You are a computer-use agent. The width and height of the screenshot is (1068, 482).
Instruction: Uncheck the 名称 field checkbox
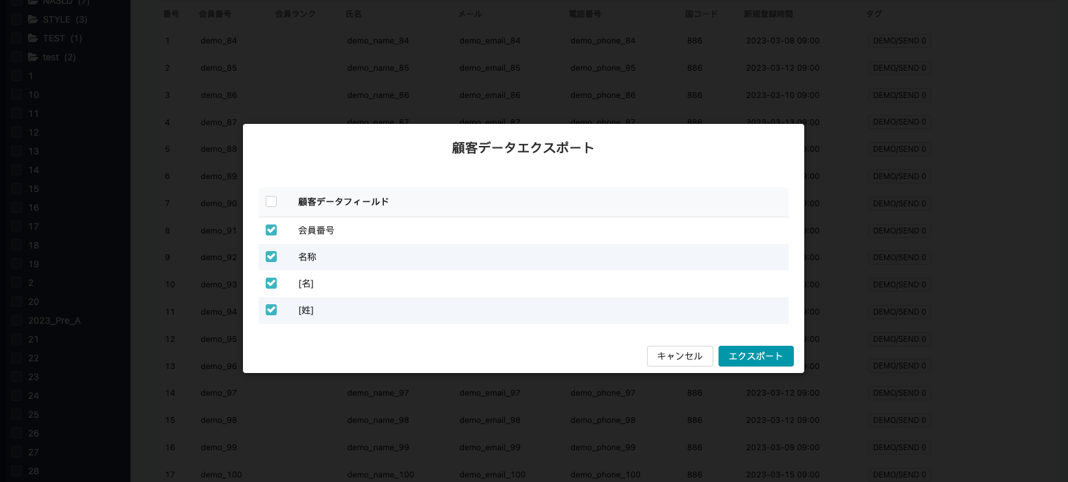272,257
